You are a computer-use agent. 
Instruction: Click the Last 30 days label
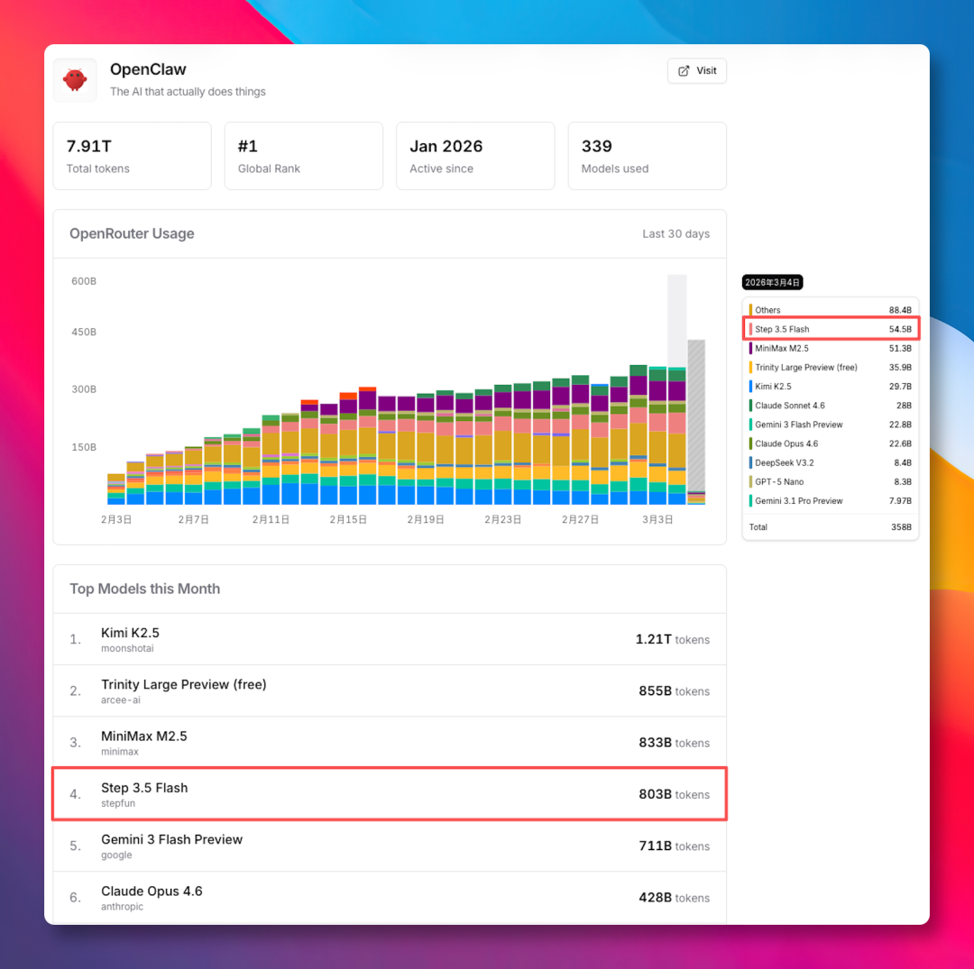(675, 234)
